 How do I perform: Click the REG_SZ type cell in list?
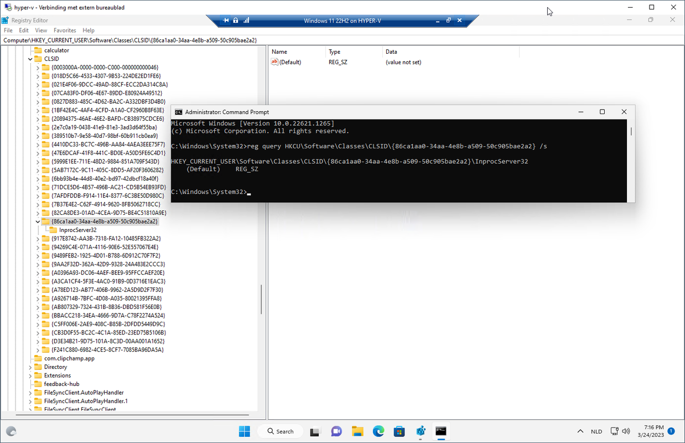click(337, 62)
